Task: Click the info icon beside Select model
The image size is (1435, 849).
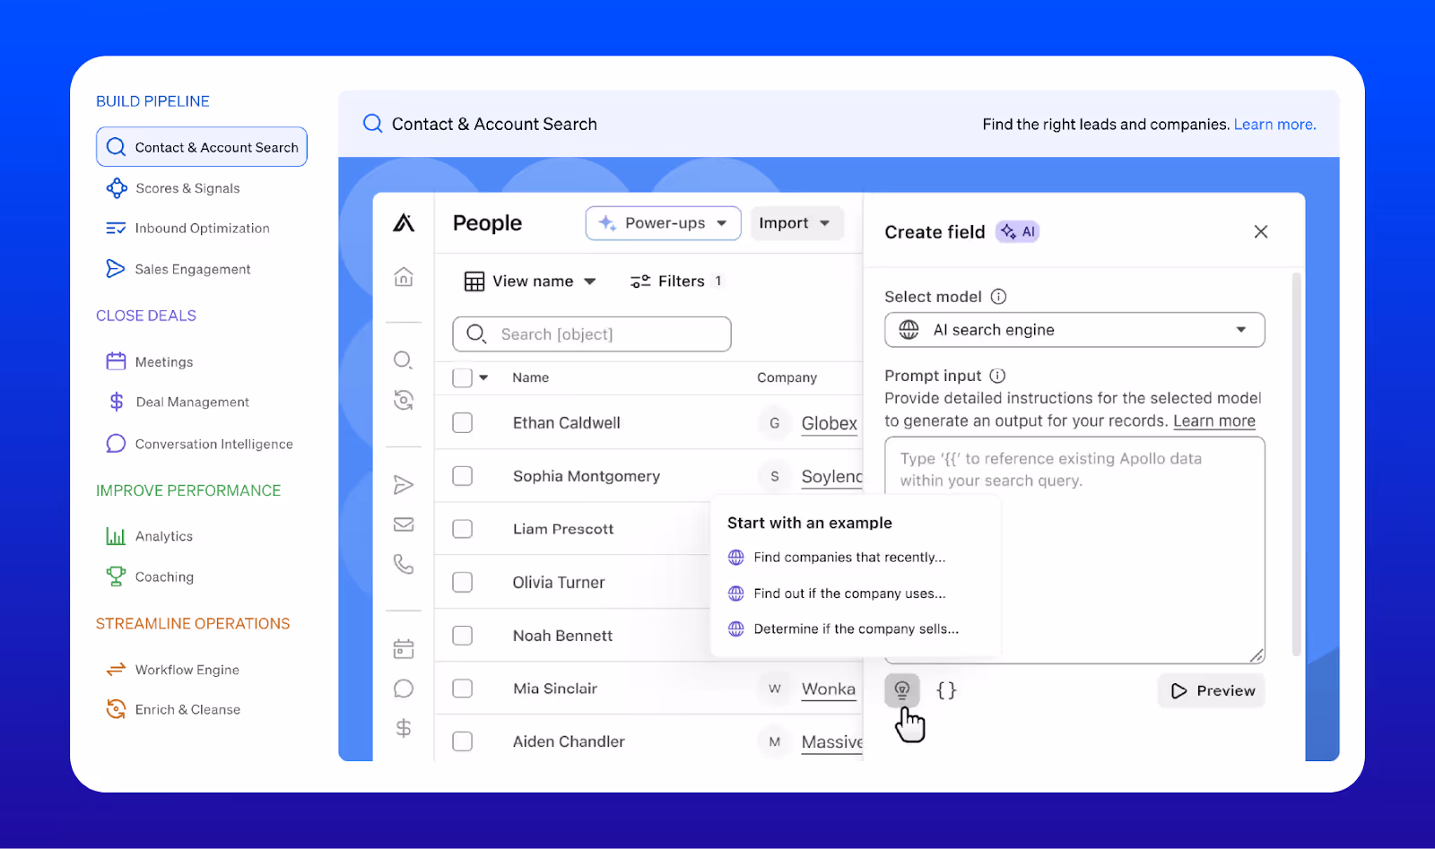Action: (x=998, y=297)
